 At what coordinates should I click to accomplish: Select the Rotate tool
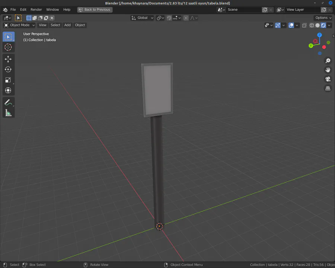tap(8, 70)
